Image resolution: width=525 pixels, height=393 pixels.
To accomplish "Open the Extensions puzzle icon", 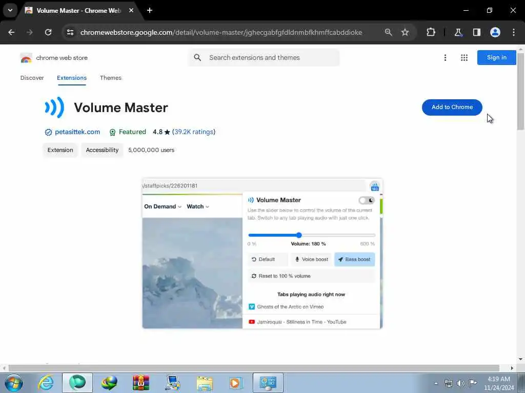I will click(x=431, y=32).
